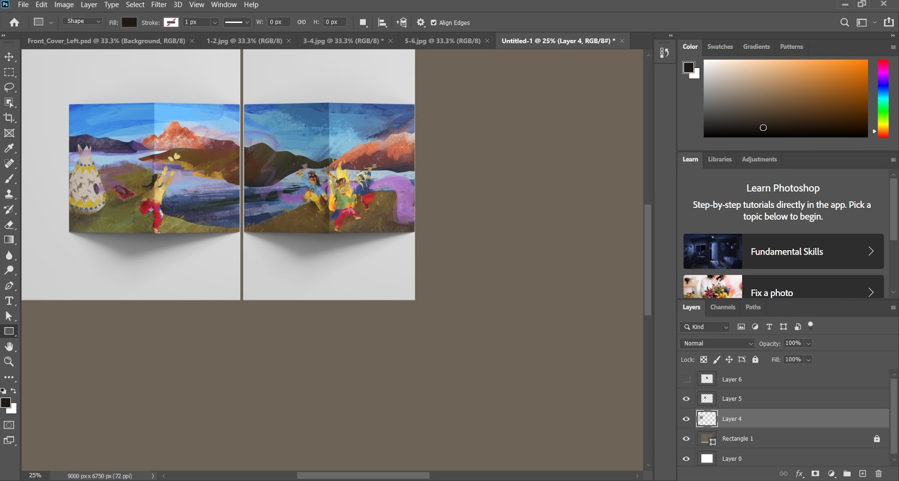
Task: Open the Shape tool mode dropdown
Action: click(83, 21)
